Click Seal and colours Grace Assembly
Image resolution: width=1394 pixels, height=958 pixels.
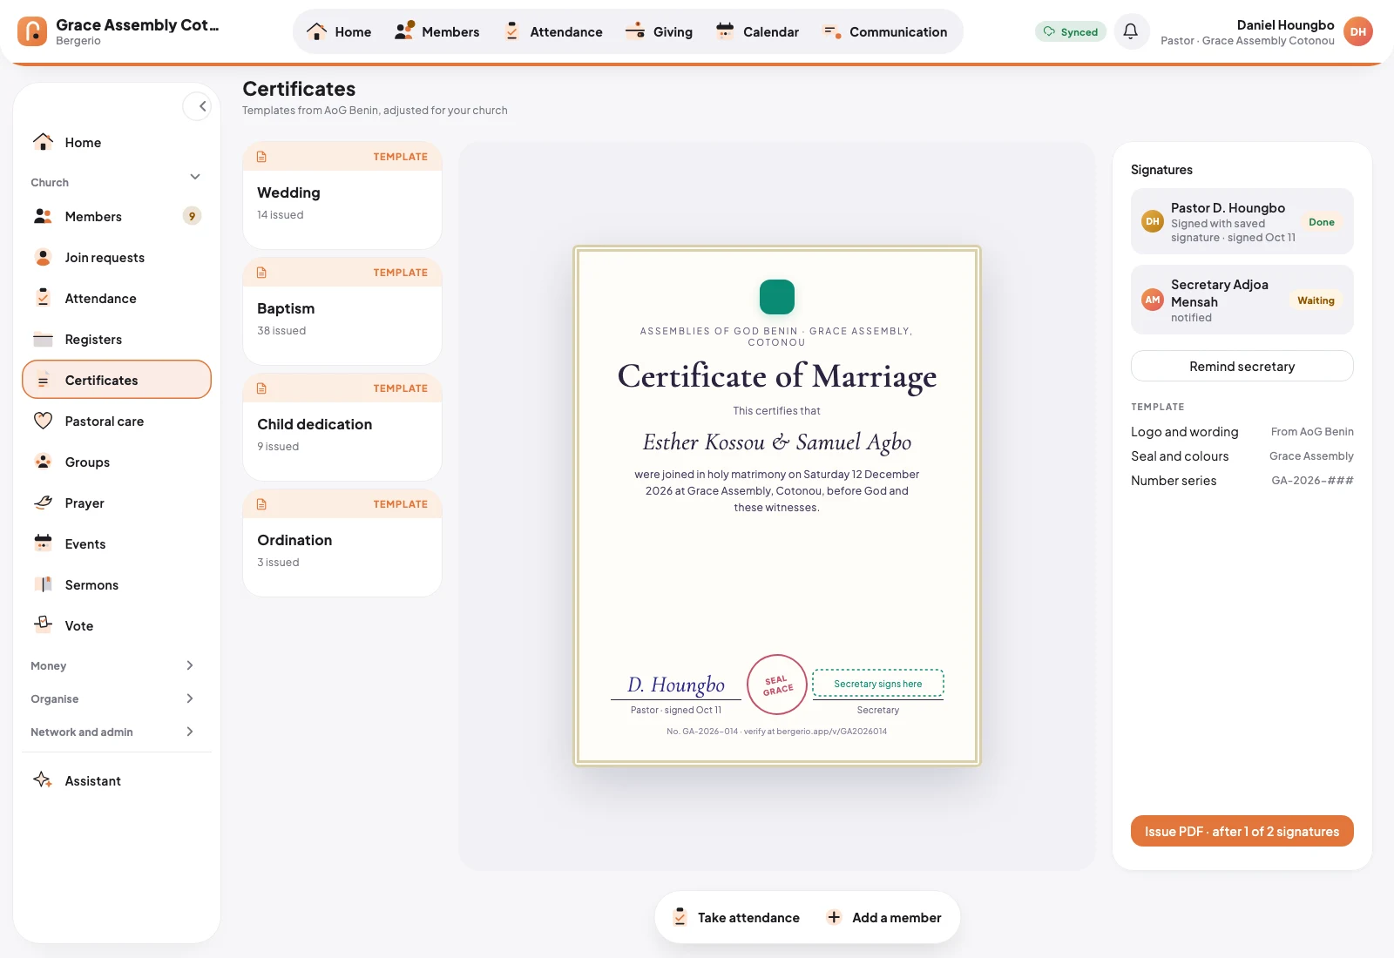tap(1242, 456)
